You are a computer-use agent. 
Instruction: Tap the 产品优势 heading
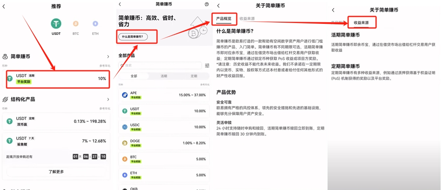226,92
